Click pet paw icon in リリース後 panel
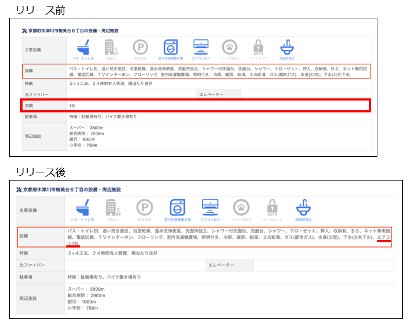 tap(241, 208)
